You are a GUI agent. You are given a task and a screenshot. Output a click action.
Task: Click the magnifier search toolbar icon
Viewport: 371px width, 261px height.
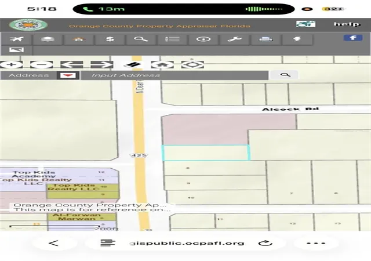click(141, 39)
